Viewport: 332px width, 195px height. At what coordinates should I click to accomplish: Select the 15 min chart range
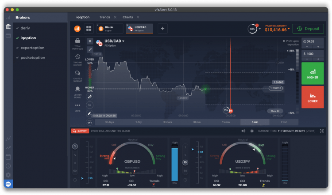[226, 122]
